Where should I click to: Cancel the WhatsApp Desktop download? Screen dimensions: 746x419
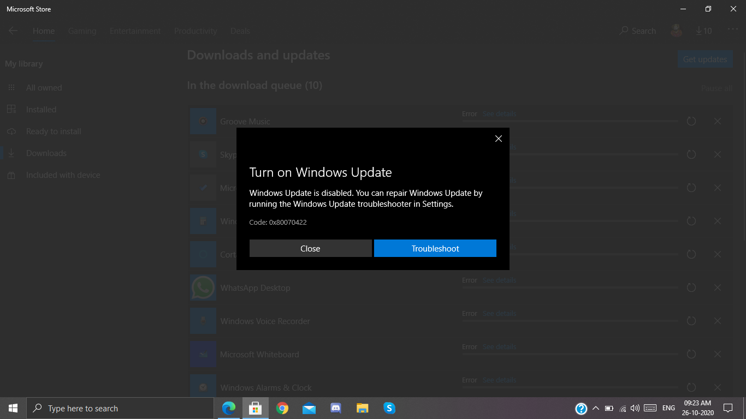[718, 288]
